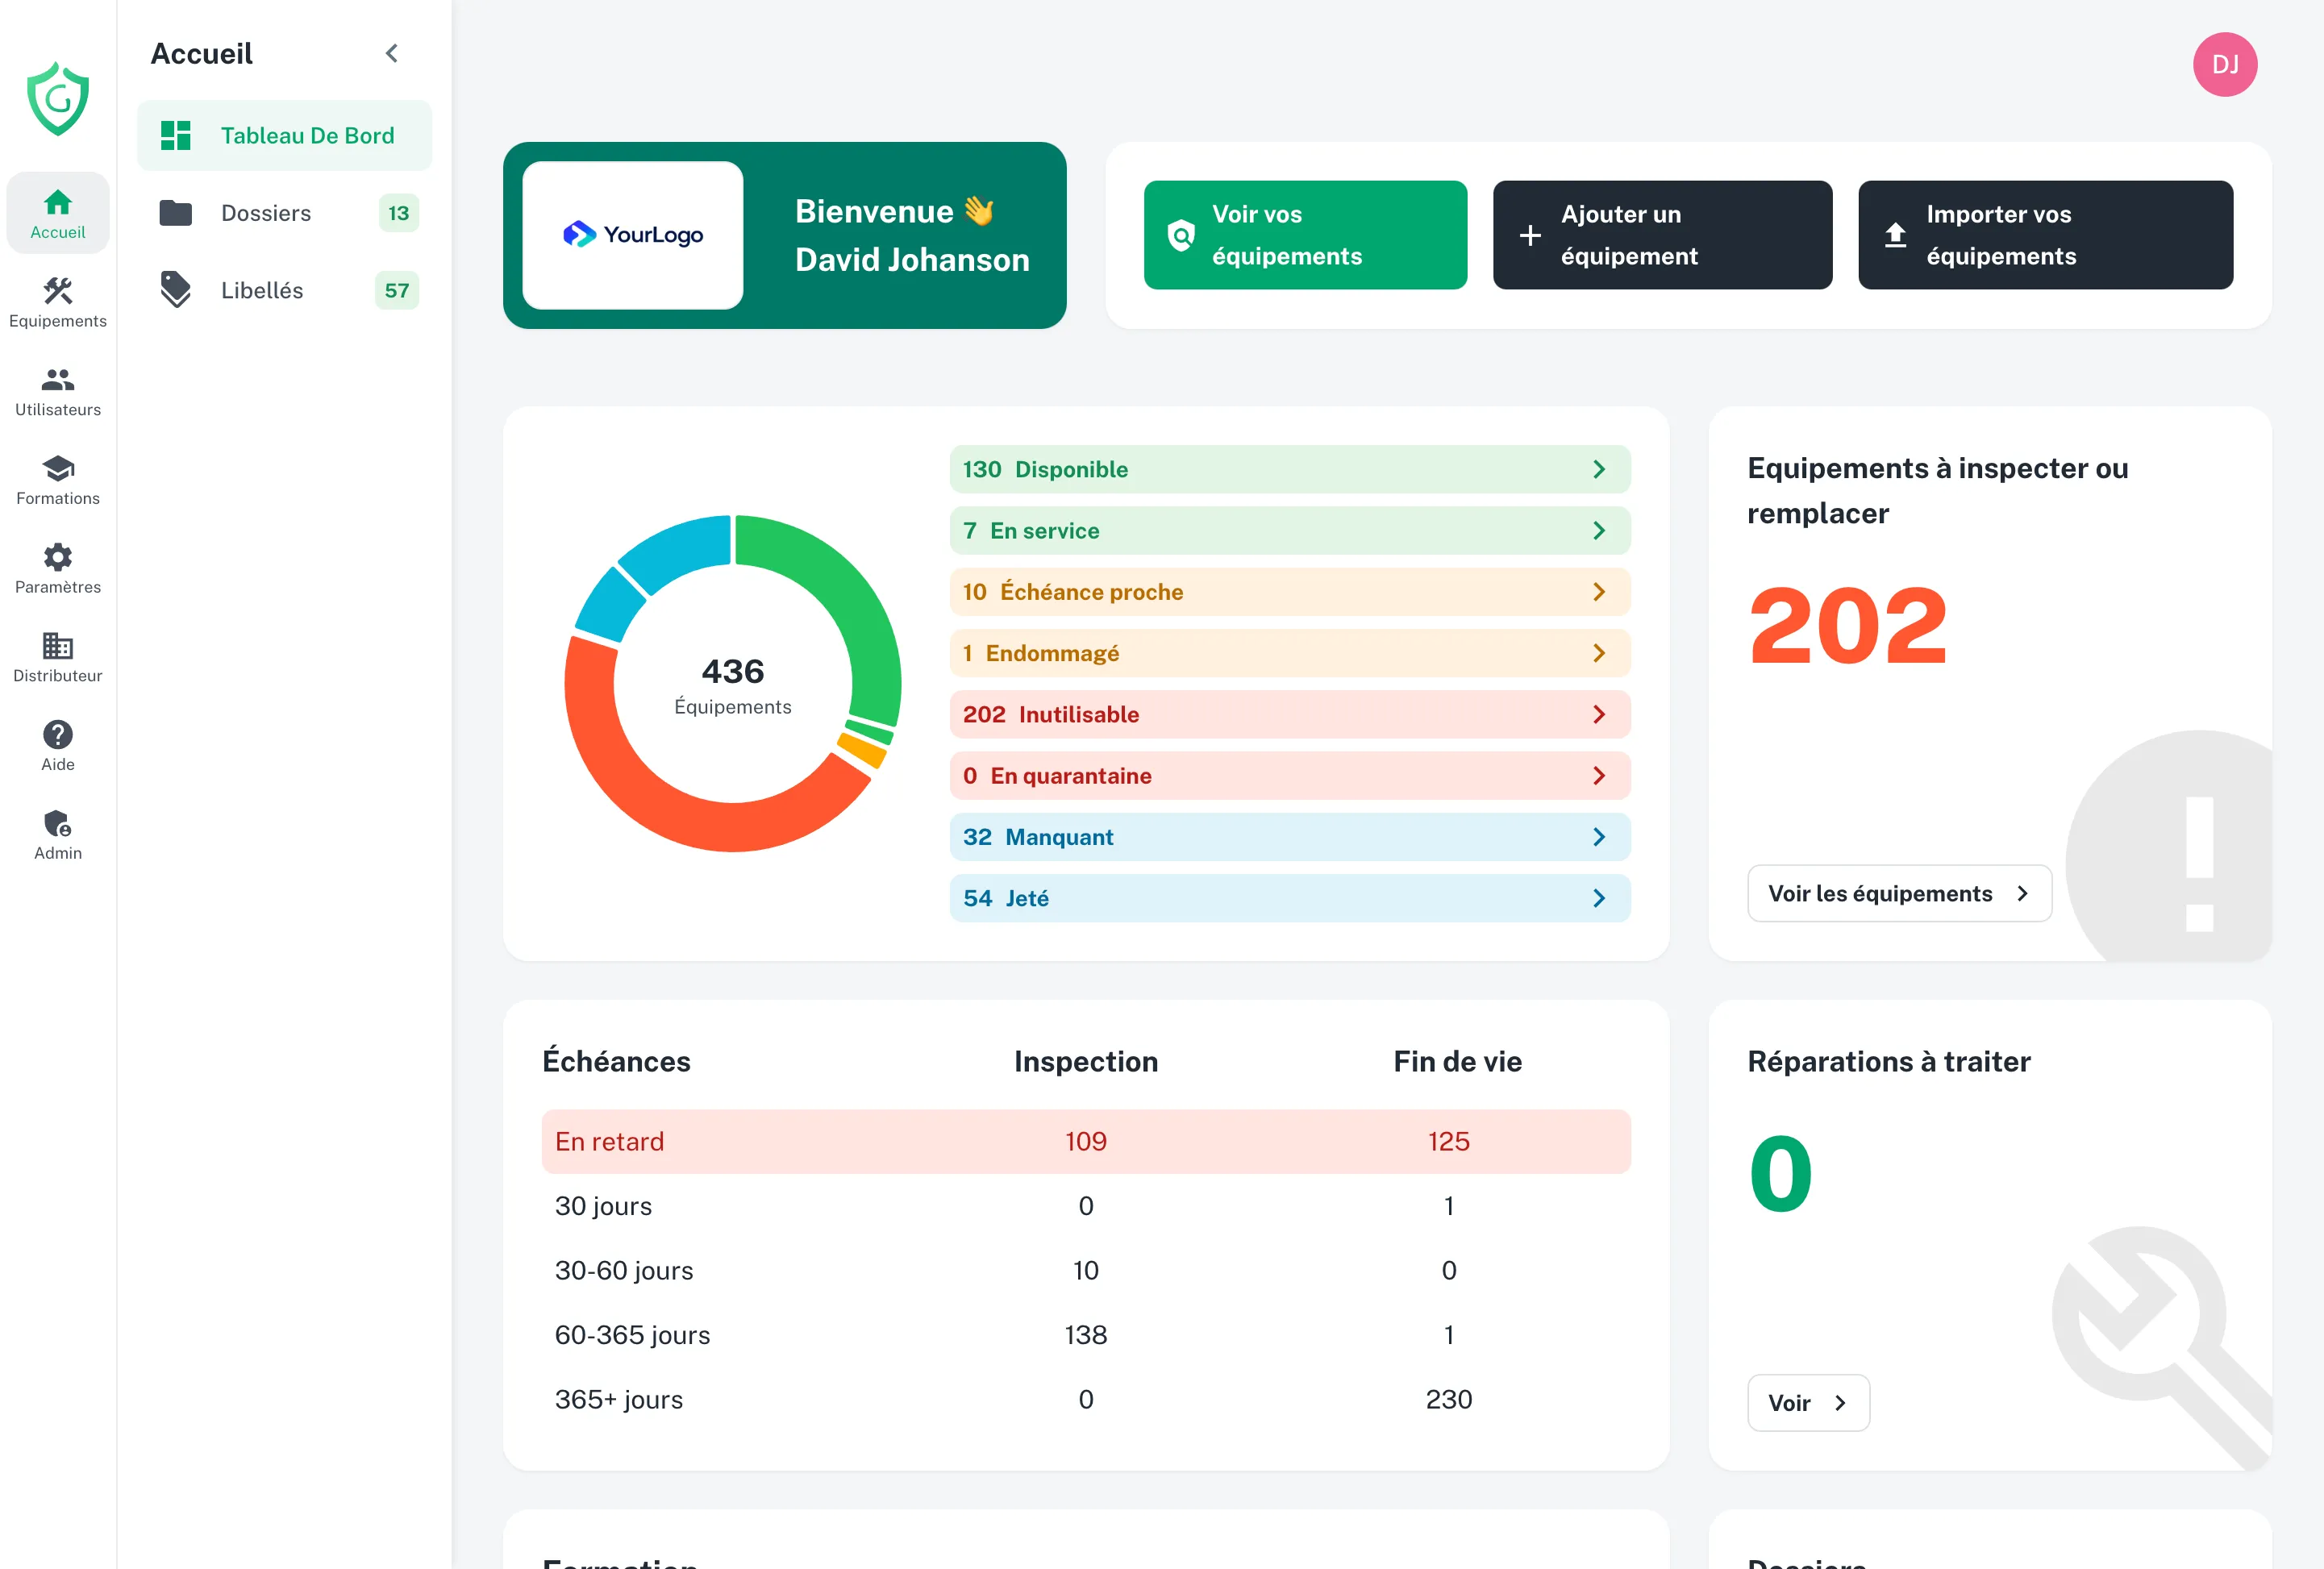Click the upload icon in Importer vos équipements
2324x1569 pixels.
[1895, 236]
